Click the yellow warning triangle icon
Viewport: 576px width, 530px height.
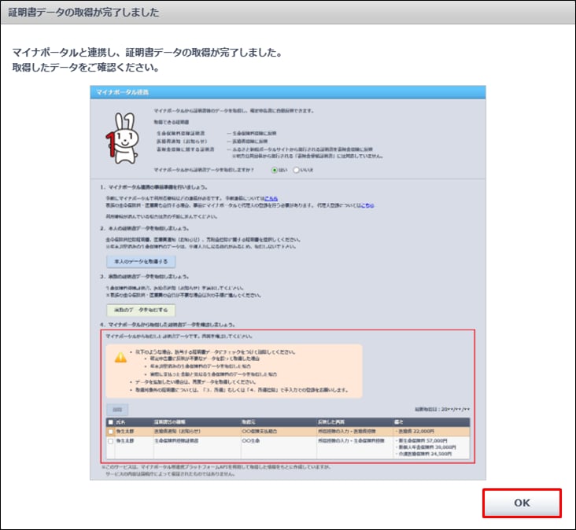pyautogui.click(x=120, y=356)
